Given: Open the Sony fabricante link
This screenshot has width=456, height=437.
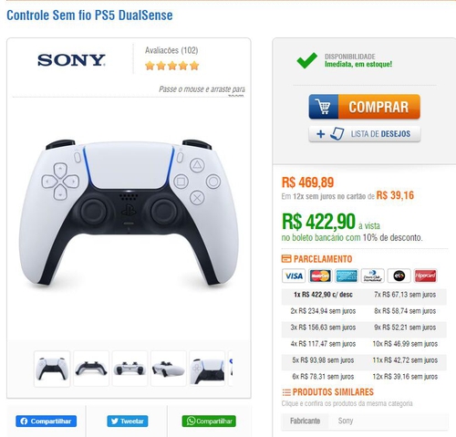Looking at the screenshot, I should click(346, 421).
